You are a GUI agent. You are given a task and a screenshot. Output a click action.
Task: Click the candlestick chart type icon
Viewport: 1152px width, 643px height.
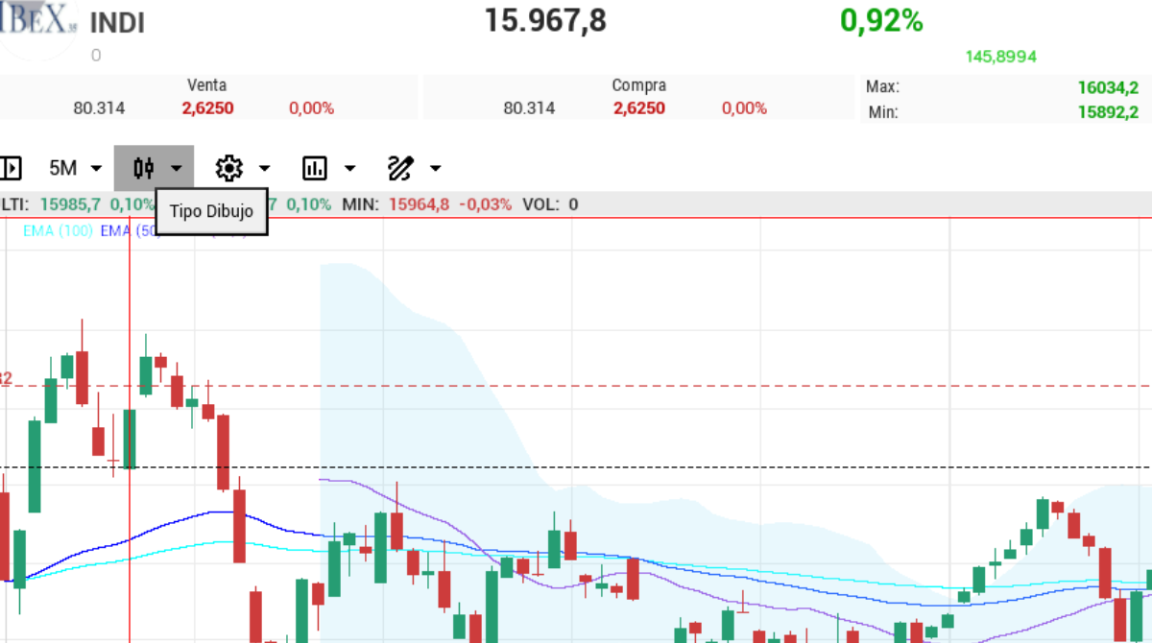(x=144, y=169)
